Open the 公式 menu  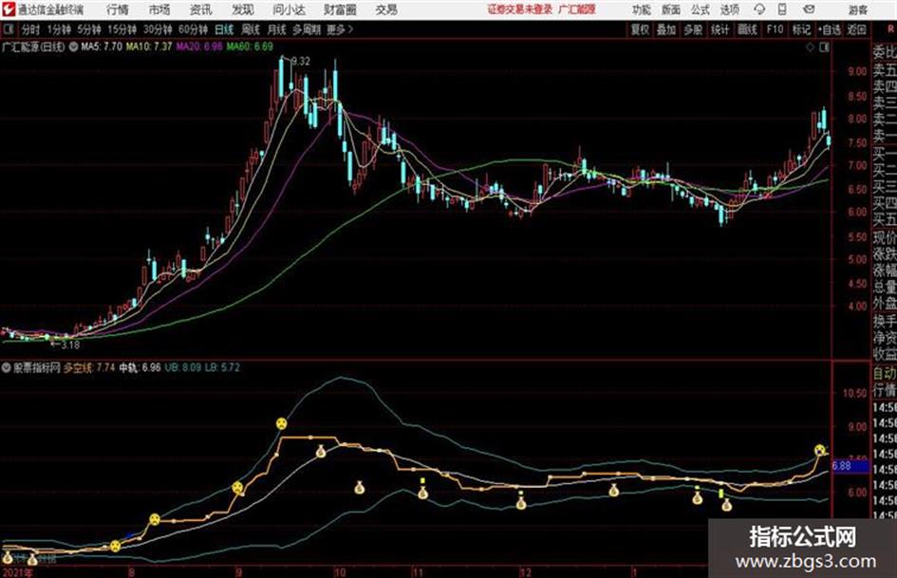701,9
